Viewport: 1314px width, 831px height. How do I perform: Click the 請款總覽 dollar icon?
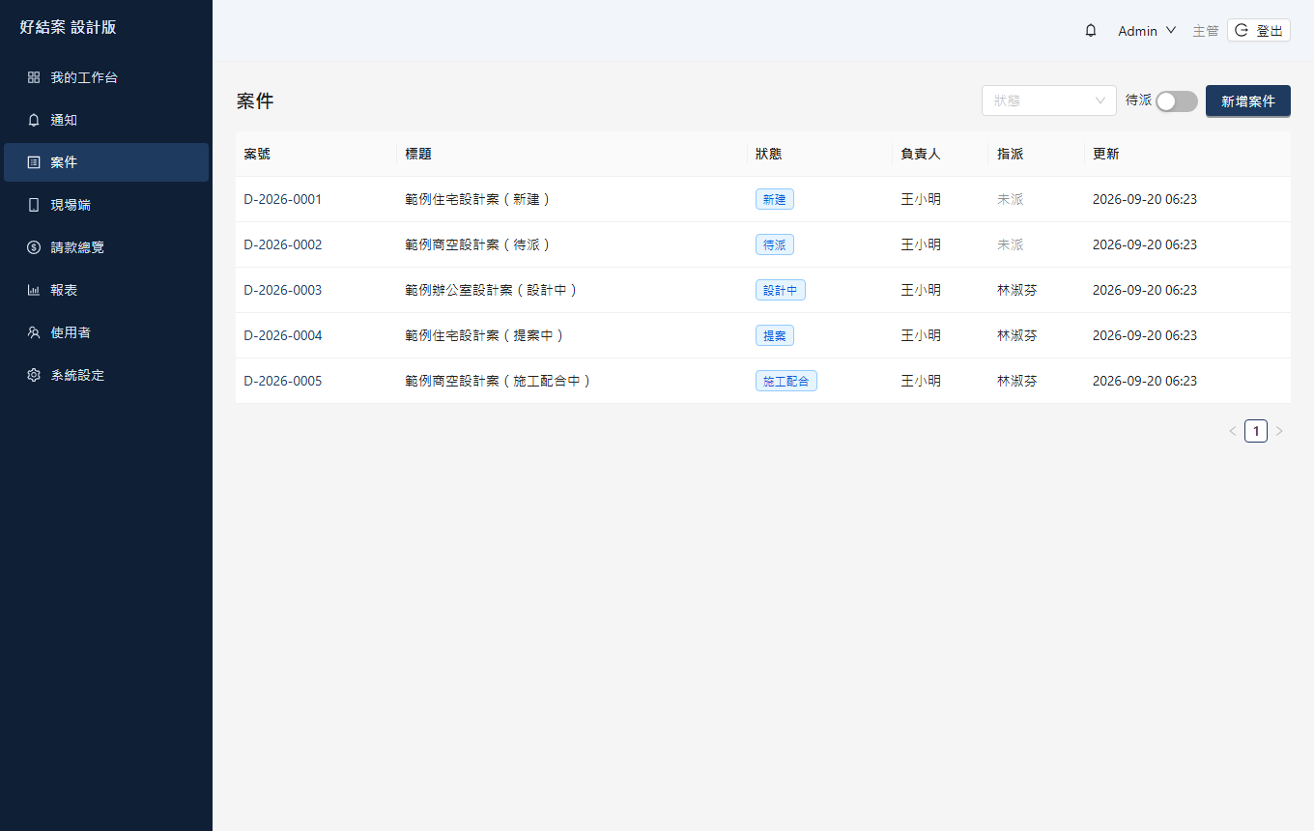point(34,247)
